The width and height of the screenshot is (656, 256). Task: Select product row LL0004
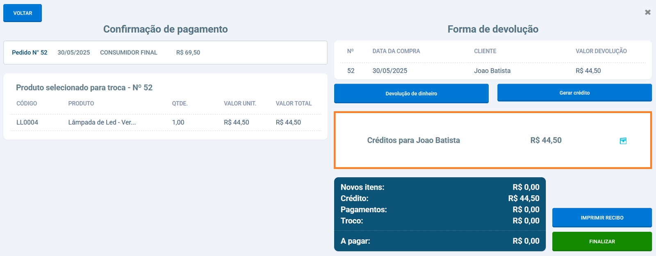pos(27,122)
